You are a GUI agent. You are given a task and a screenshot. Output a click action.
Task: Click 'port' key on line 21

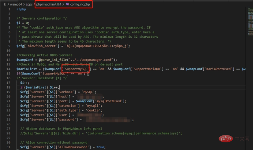click(x=63, y=101)
